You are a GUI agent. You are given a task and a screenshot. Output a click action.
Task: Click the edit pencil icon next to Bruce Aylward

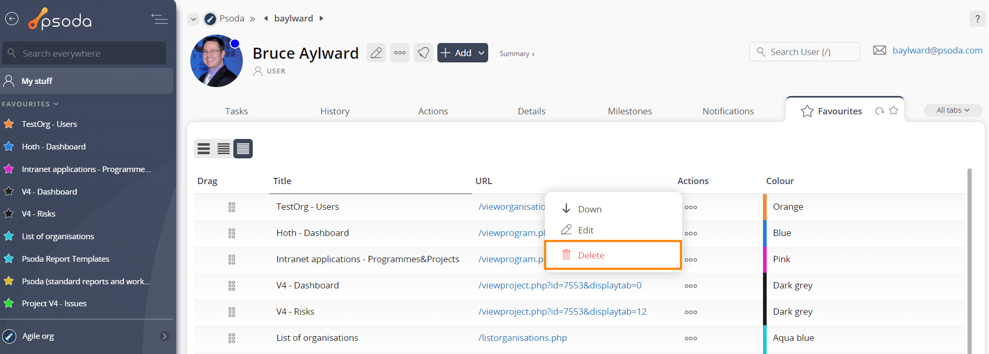coord(376,52)
